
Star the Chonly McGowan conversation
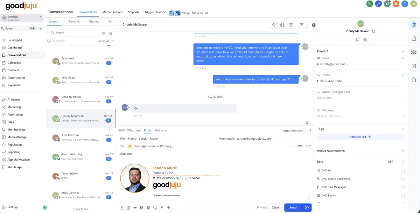274,25
